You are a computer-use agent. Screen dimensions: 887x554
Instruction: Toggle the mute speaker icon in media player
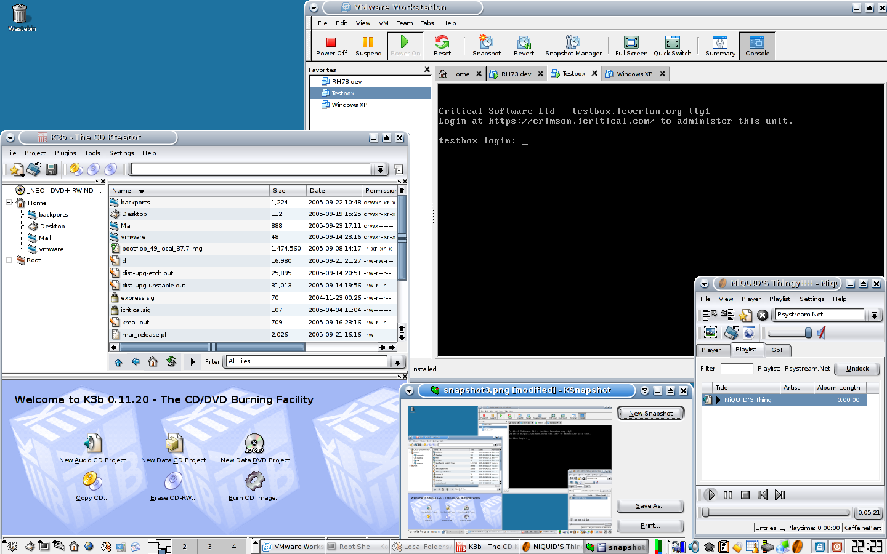tap(821, 333)
